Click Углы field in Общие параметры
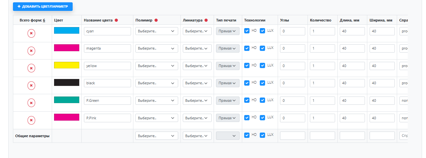This screenshot has height=158, width=426. click(x=293, y=136)
